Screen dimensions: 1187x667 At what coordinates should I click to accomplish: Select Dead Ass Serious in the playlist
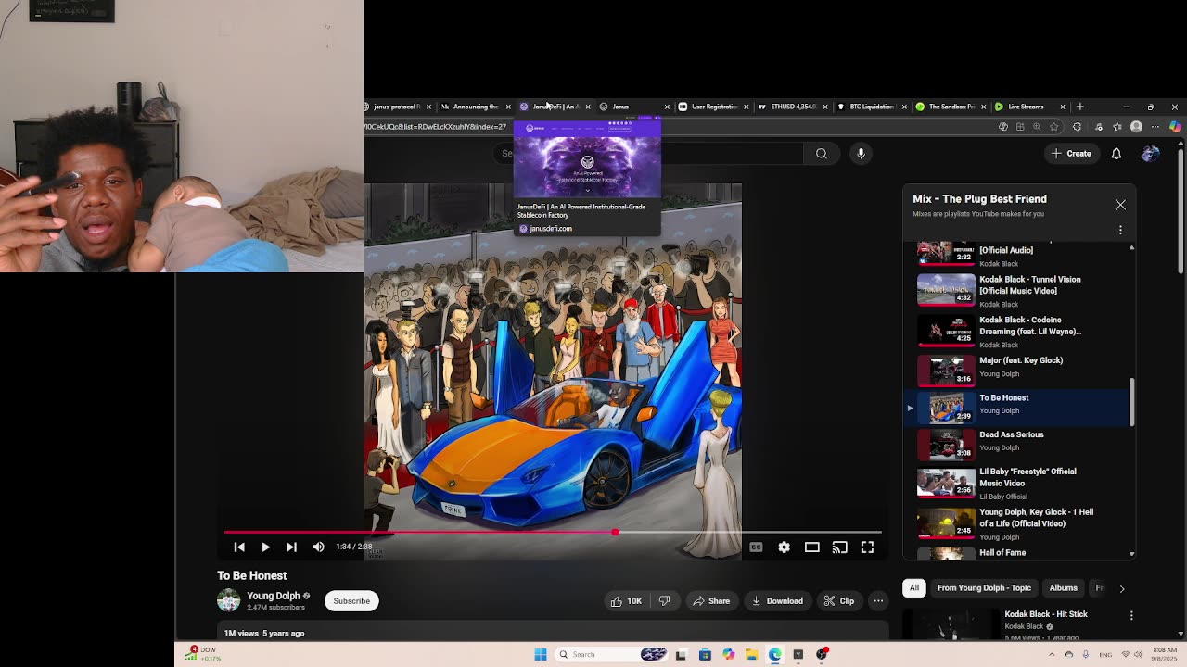(x=1016, y=443)
